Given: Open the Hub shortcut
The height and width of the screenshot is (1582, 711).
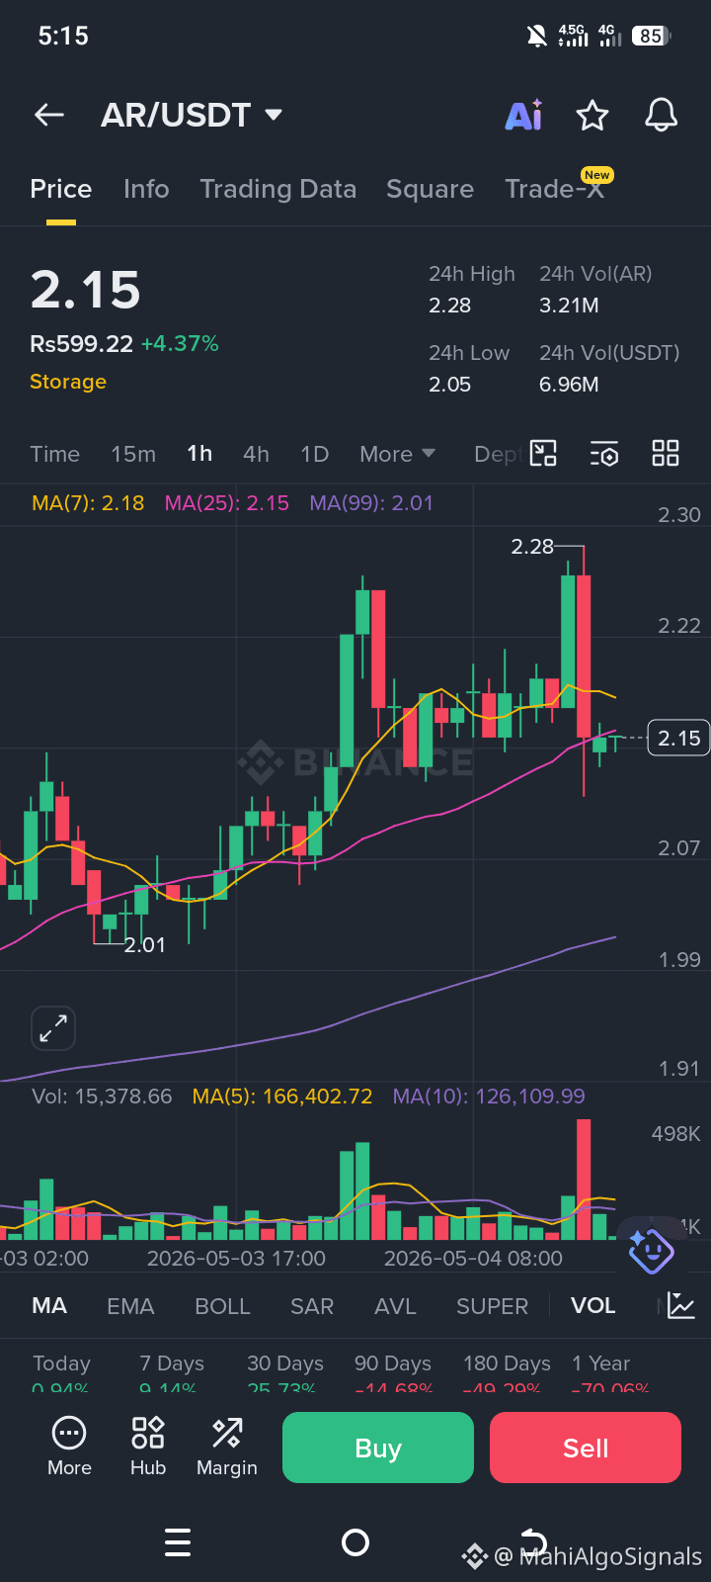Looking at the screenshot, I should pyautogui.click(x=148, y=1448).
